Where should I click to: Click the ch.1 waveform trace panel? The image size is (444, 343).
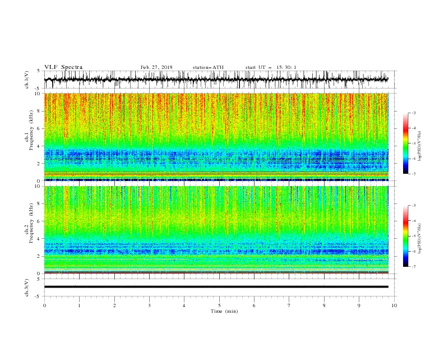220,80
